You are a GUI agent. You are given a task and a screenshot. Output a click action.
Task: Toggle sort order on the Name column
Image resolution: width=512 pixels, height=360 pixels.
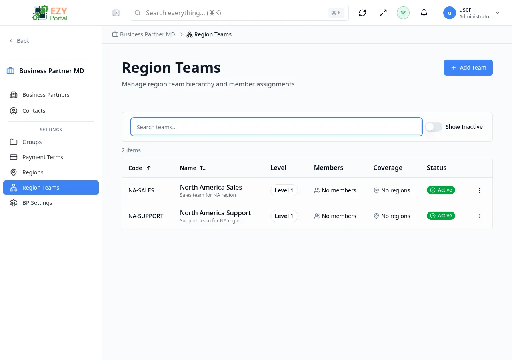[x=193, y=168]
